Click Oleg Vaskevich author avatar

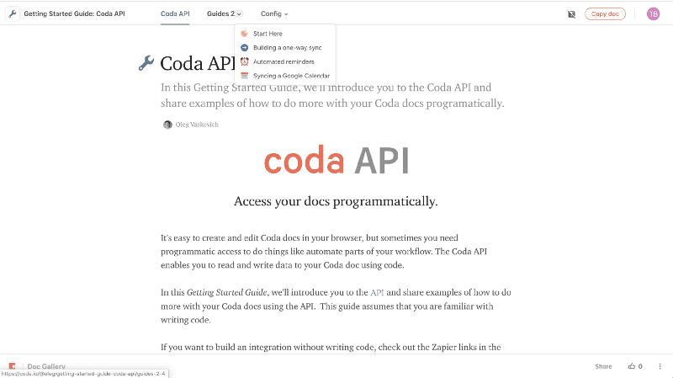click(x=167, y=125)
